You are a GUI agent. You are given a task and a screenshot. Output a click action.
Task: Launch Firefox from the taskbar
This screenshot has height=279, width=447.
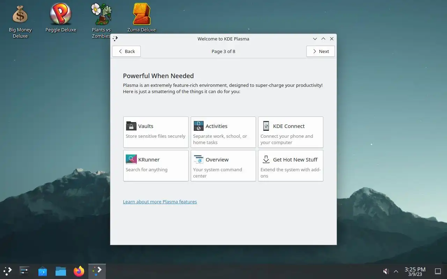(x=79, y=271)
